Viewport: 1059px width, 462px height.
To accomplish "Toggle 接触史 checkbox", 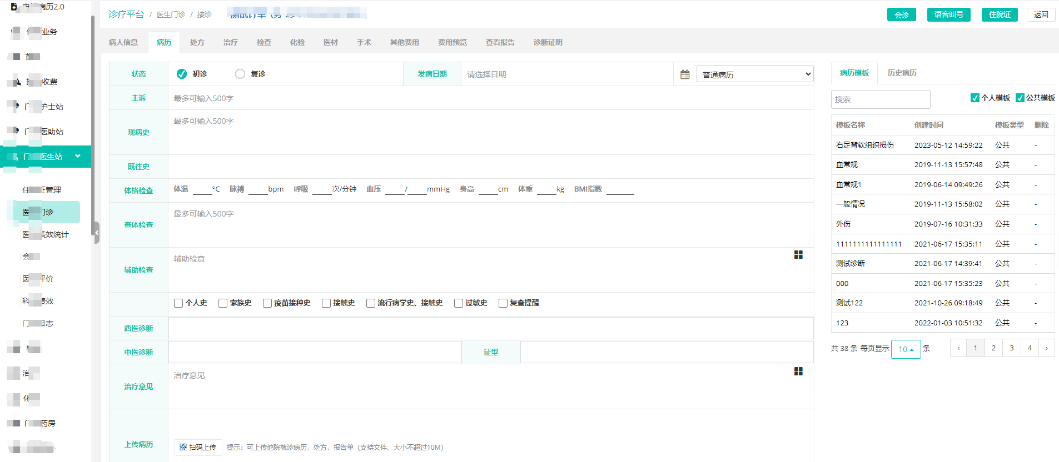I will click(x=326, y=303).
